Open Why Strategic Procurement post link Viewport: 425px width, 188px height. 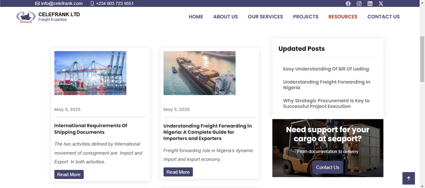coord(326,103)
